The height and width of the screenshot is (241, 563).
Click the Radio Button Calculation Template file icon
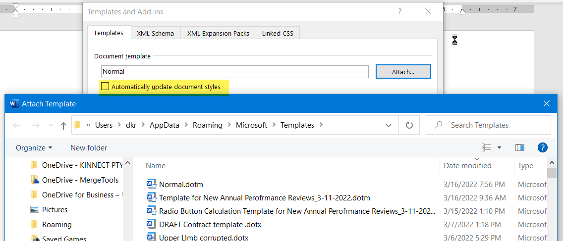click(x=152, y=211)
